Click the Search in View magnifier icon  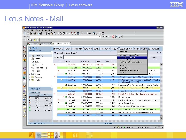(x=55, y=53)
